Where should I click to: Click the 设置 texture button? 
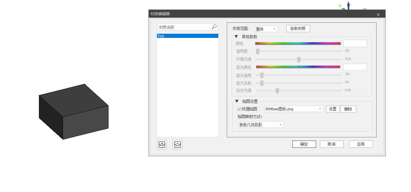click(x=333, y=109)
